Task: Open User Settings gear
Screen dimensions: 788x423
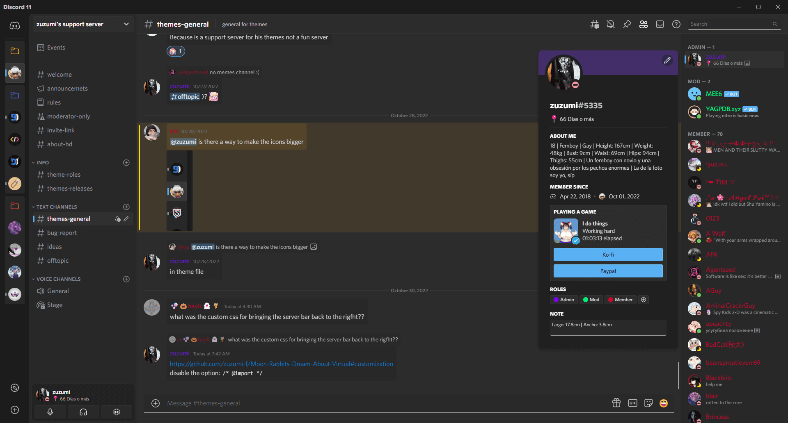Action: pyautogui.click(x=117, y=412)
